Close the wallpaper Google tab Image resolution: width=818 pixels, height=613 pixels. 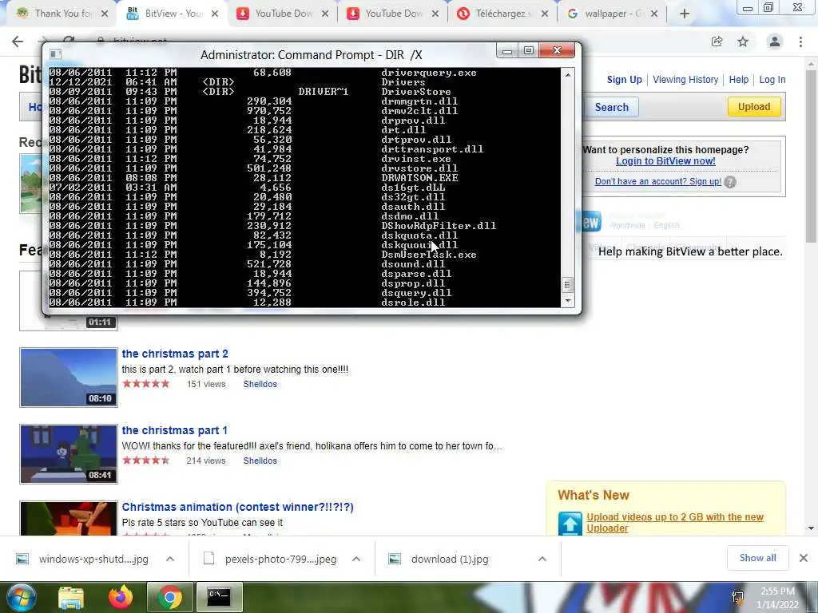654,14
